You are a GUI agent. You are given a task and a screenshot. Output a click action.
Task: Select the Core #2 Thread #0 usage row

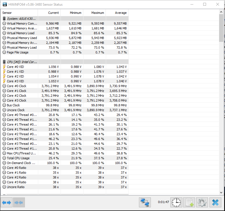[65, 134]
